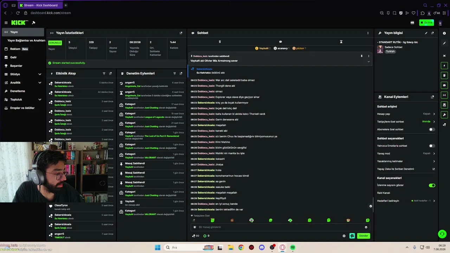Select Yayın in the sidebar

tap(23, 32)
